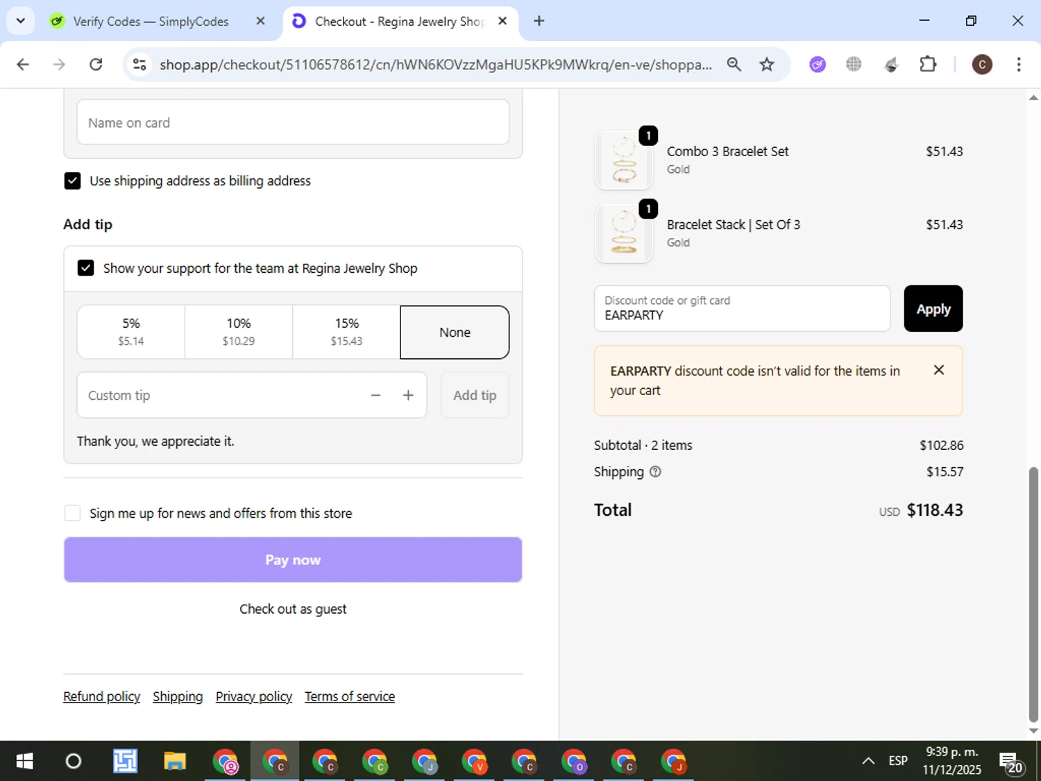
Task: Open the Extensions puzzle menu
Action: 928,65
